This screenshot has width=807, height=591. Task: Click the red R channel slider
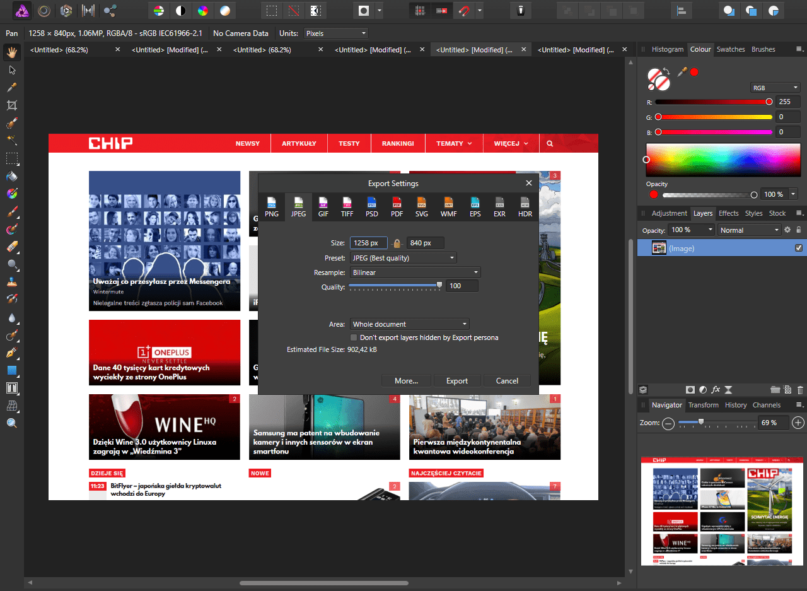click(x=714, y=102)
